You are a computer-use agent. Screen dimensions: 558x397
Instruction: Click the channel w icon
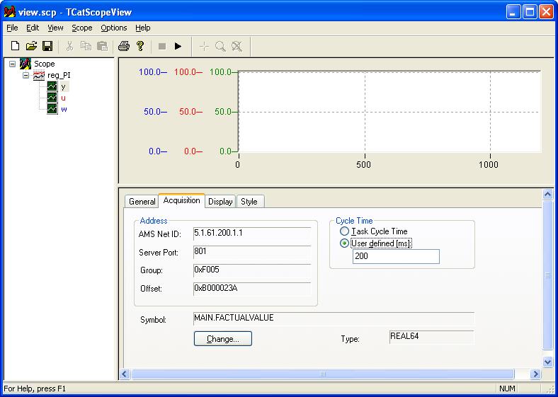pyautogui.click(x=52, y=109)
